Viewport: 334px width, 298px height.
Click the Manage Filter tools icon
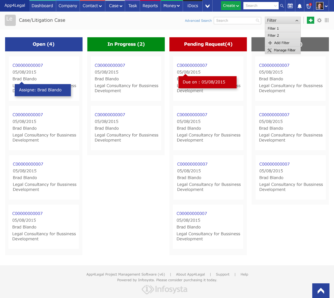[269, 50]
